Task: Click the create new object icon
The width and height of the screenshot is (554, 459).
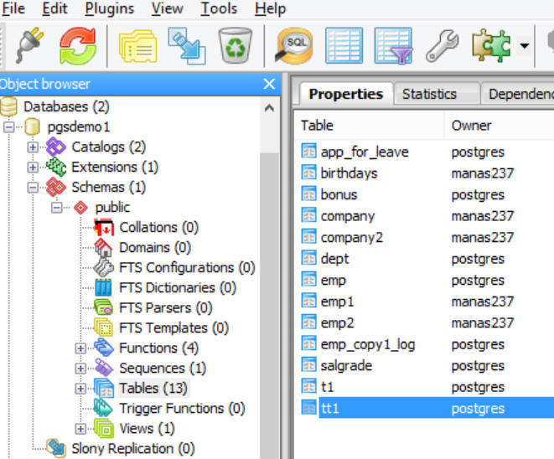Action: (x=186, y=45)
